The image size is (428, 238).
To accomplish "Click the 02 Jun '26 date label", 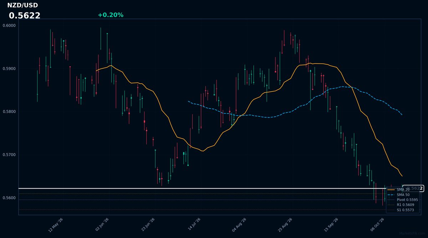I will [102, 225].
